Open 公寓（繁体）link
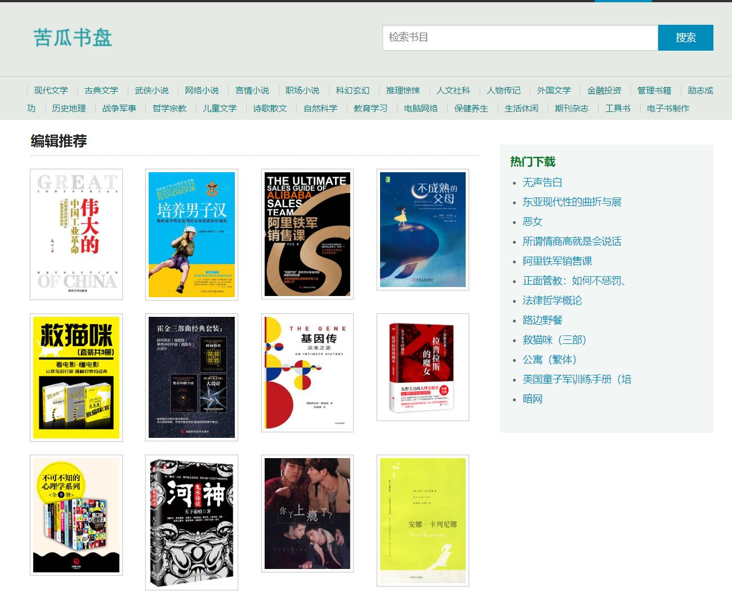This screenshot has width=732, height=605. 551,360
